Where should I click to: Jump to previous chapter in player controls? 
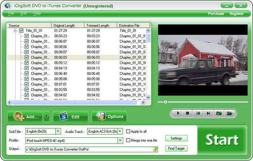tap(198, 113)
